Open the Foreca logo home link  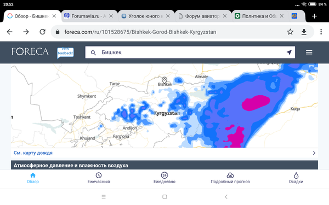(x=30, y=51)
